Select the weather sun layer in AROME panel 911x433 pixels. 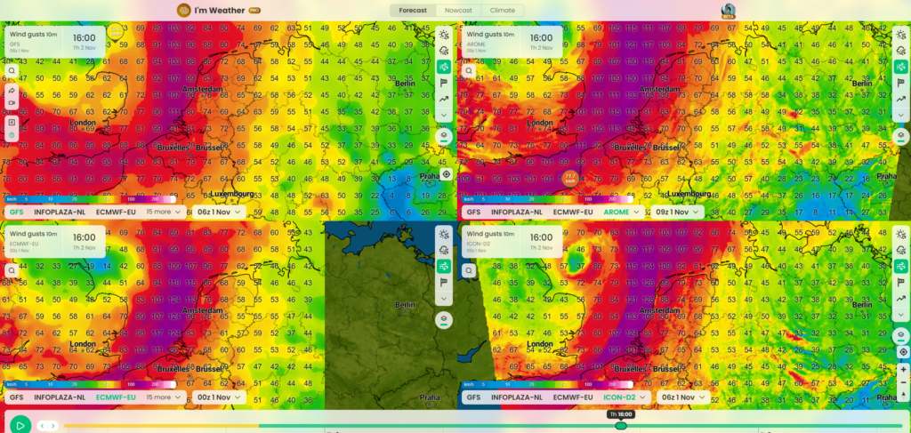coord(901,35)
